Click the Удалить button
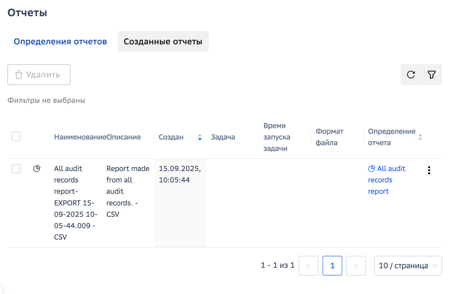This screenshot has width=452, height=294. point(39,75)
